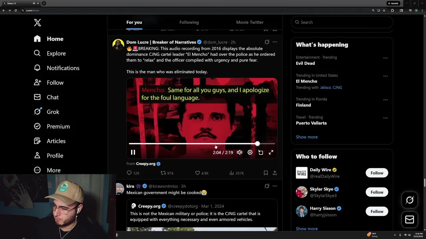426x239 pixels.
Task: Like Dom Lucre's post (4.9K)
Action: click(x=202, y=173)
